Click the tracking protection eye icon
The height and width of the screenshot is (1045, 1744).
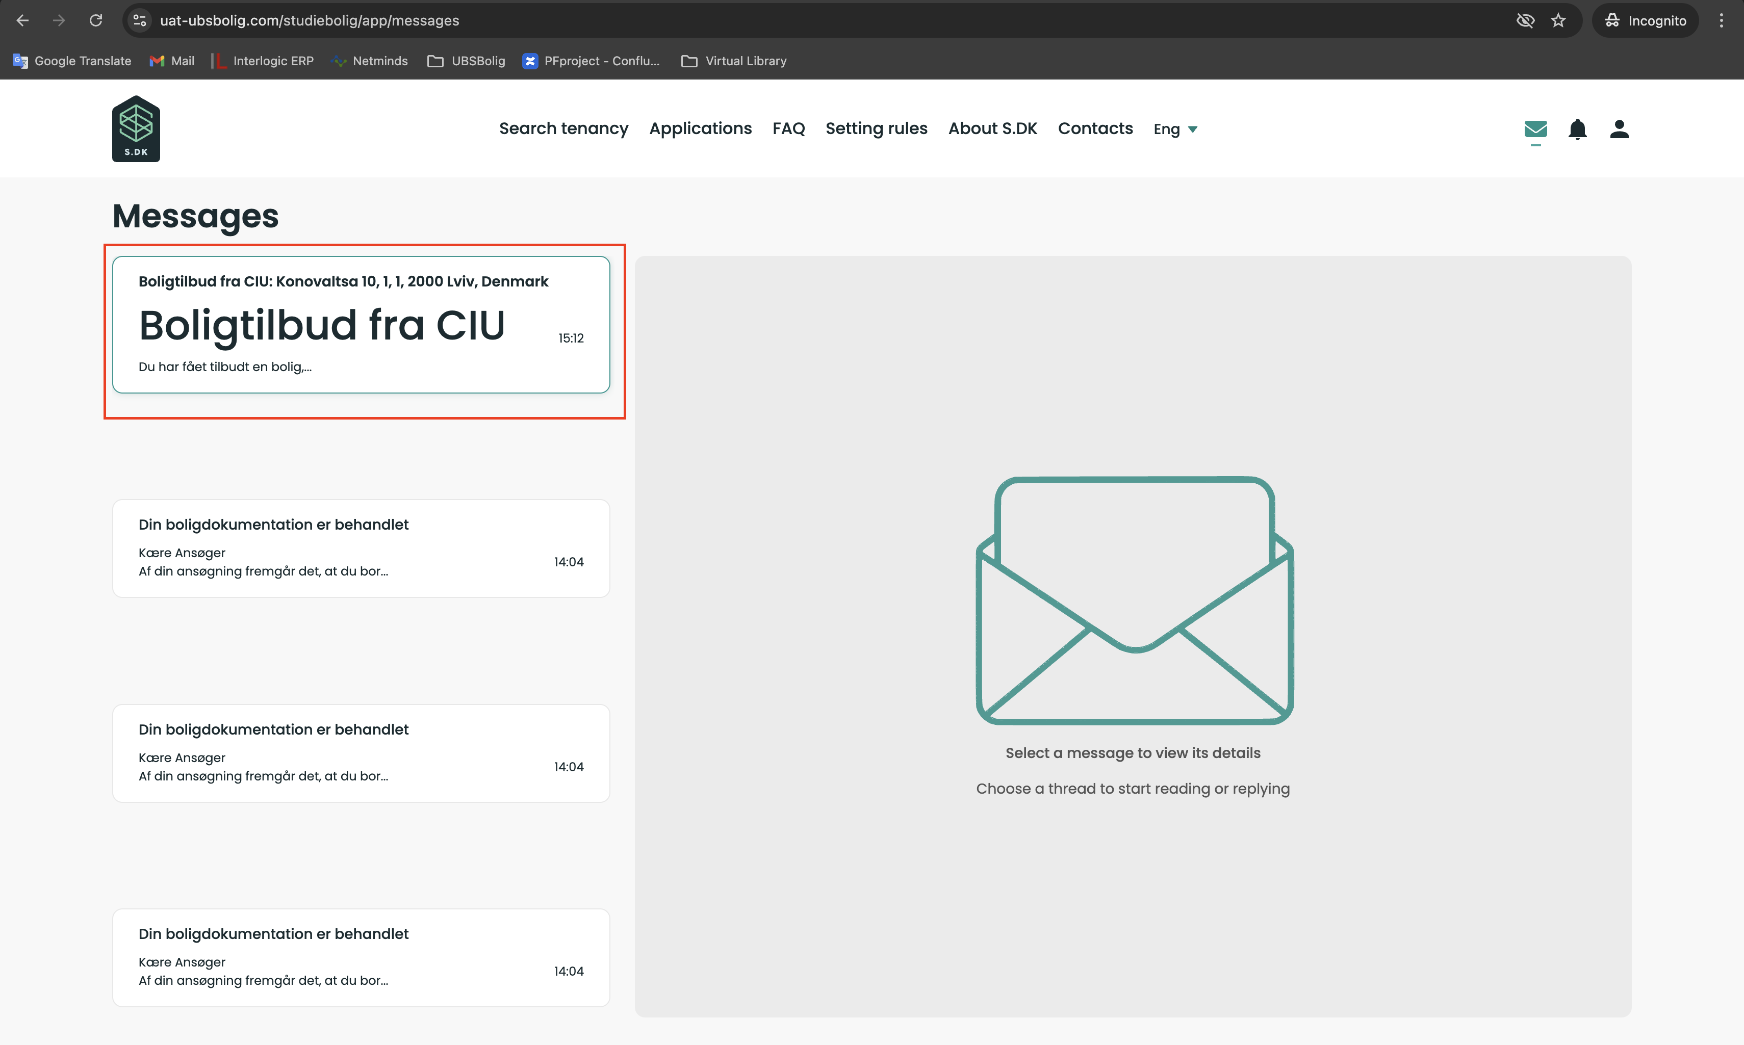(1525, 20)
